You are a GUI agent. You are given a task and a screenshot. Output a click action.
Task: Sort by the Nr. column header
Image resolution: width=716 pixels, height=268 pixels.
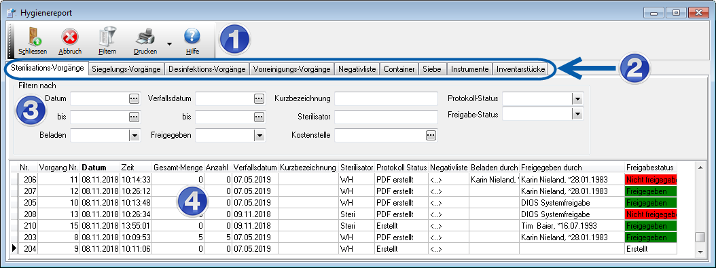pos(27,168)
